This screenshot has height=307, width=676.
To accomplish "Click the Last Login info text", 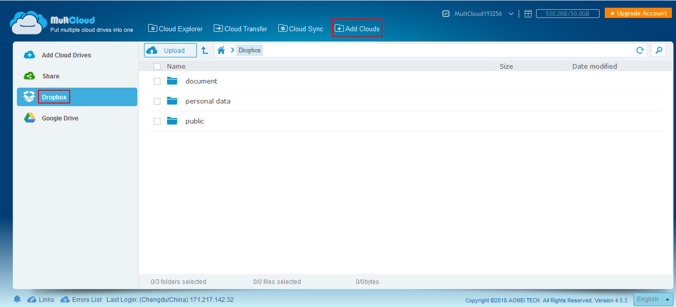I will pos(170,299).
